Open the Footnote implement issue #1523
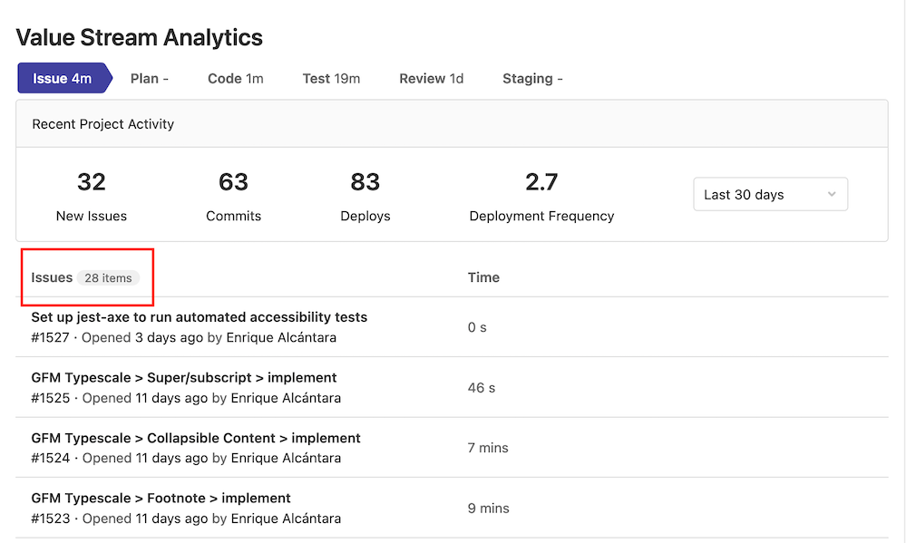Screen dimensions: 906x543 [161, 498]
